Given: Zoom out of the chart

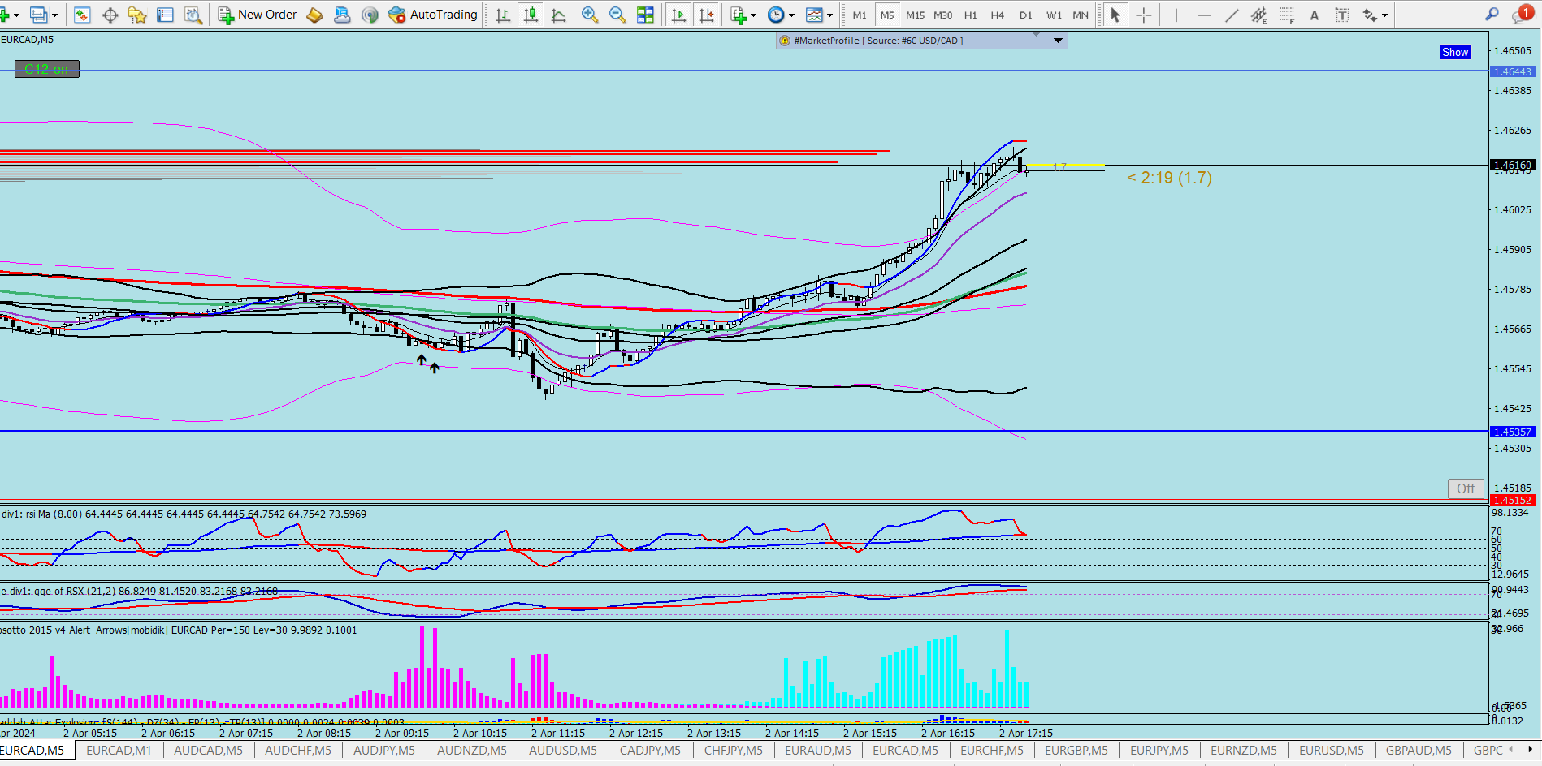Looking at the screenshot, I should (617, 15).
